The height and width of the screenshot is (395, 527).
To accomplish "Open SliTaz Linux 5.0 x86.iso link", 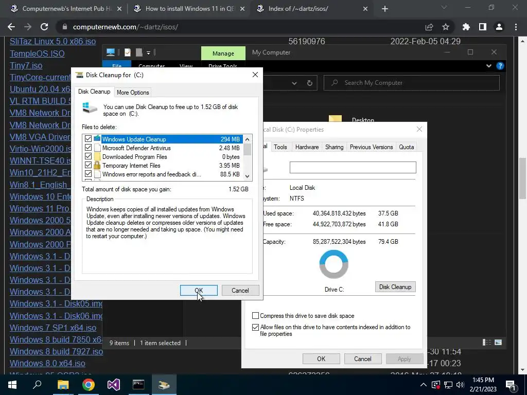I will pyautogui.click(x=53, y=41).
